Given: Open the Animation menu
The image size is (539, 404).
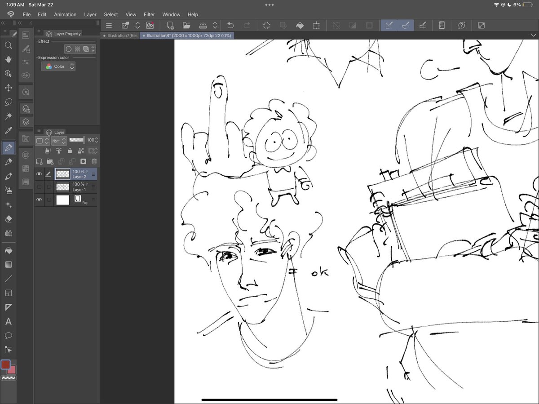Looking at the screenshot, I should (65, 14).
